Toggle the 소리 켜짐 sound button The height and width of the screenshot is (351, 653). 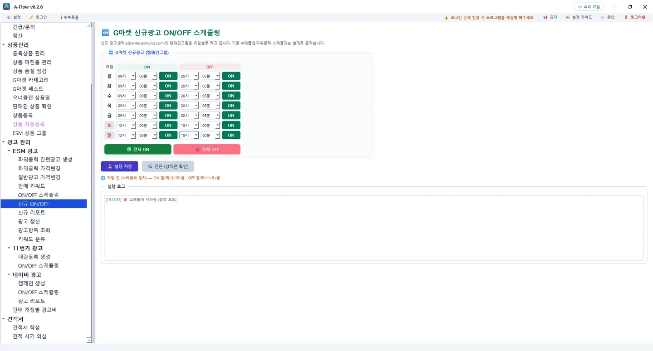pyautogui.click(x=589, y=7)
